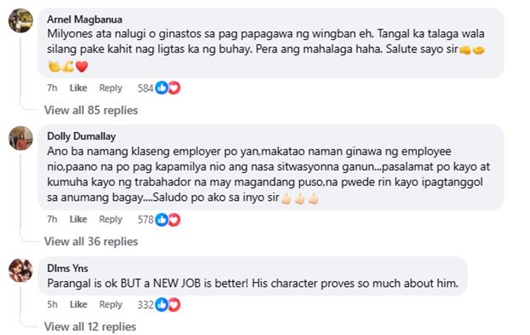This screenshot has width=530, height=335.
Task: Expand View all 36 replies
Action: pos(91,242)
